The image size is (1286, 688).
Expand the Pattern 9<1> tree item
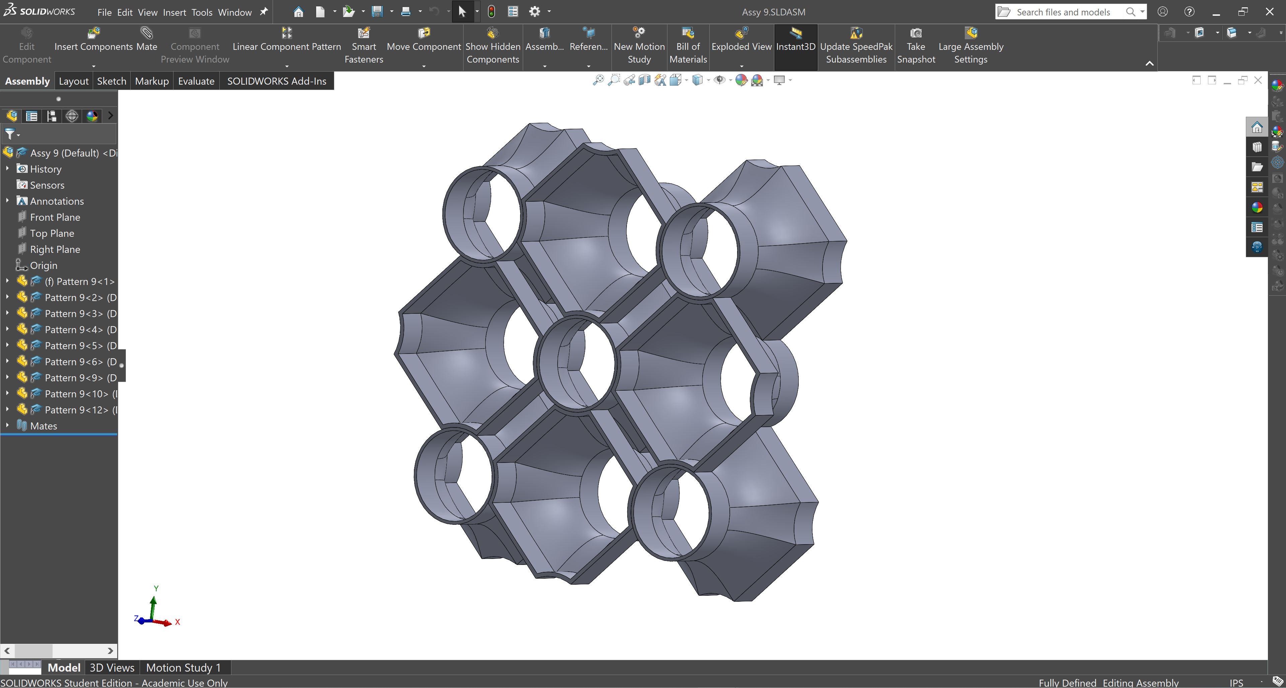(7, 281)
